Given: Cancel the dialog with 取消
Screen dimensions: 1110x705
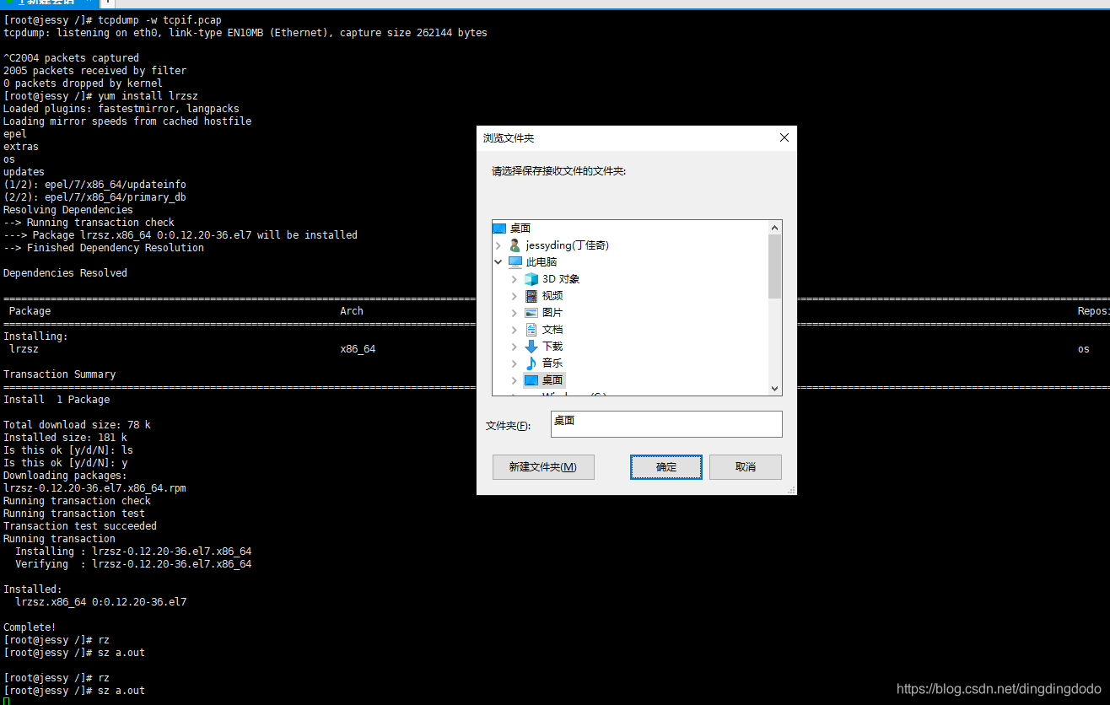Looking at the screenshot, I should [x=746, y=467].
